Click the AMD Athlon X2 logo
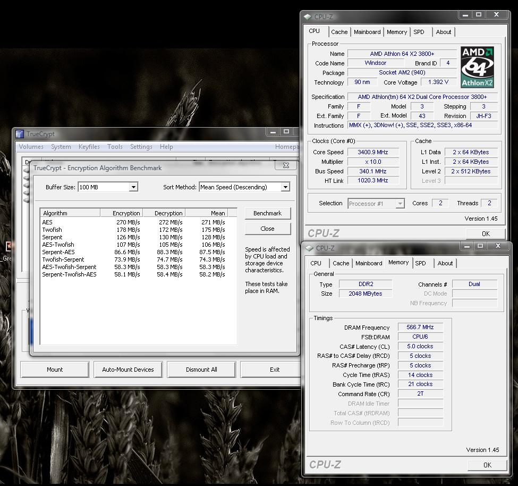 pos(477,67)
